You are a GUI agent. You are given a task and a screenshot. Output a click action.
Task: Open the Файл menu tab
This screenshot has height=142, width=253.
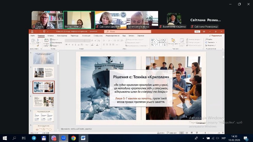coord(33,36)
